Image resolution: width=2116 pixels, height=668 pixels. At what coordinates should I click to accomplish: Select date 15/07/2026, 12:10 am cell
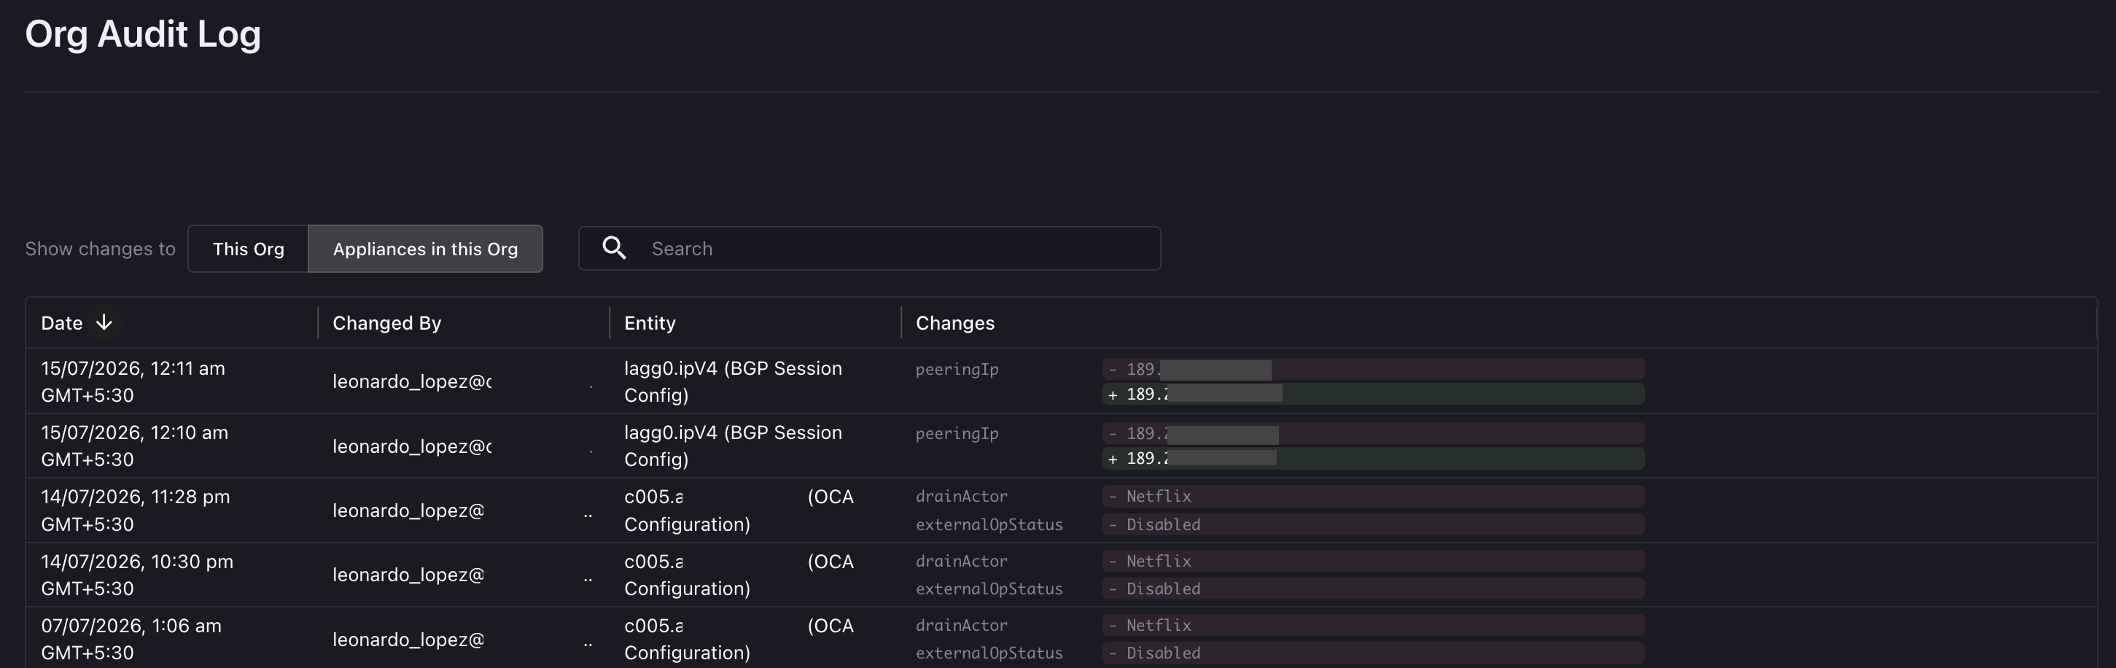[x=135, y=446]
